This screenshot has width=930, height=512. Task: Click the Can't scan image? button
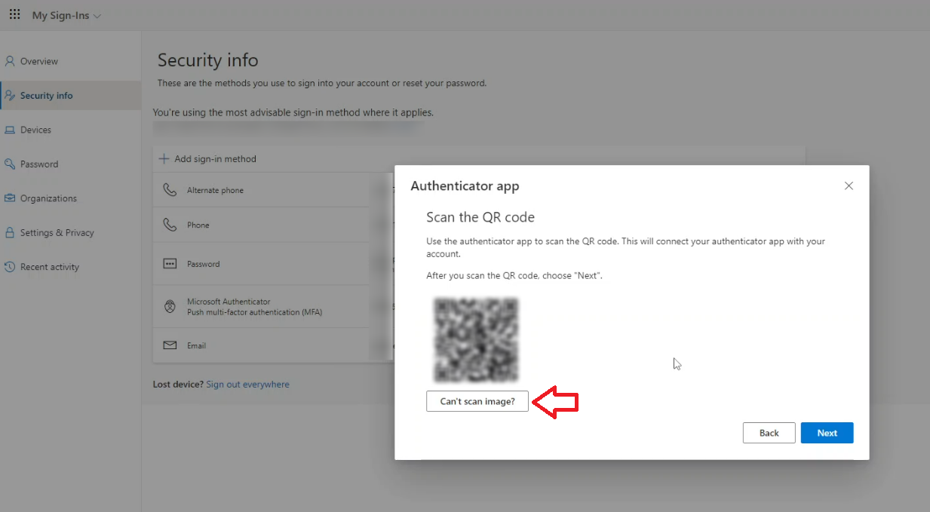coord(477,402)
